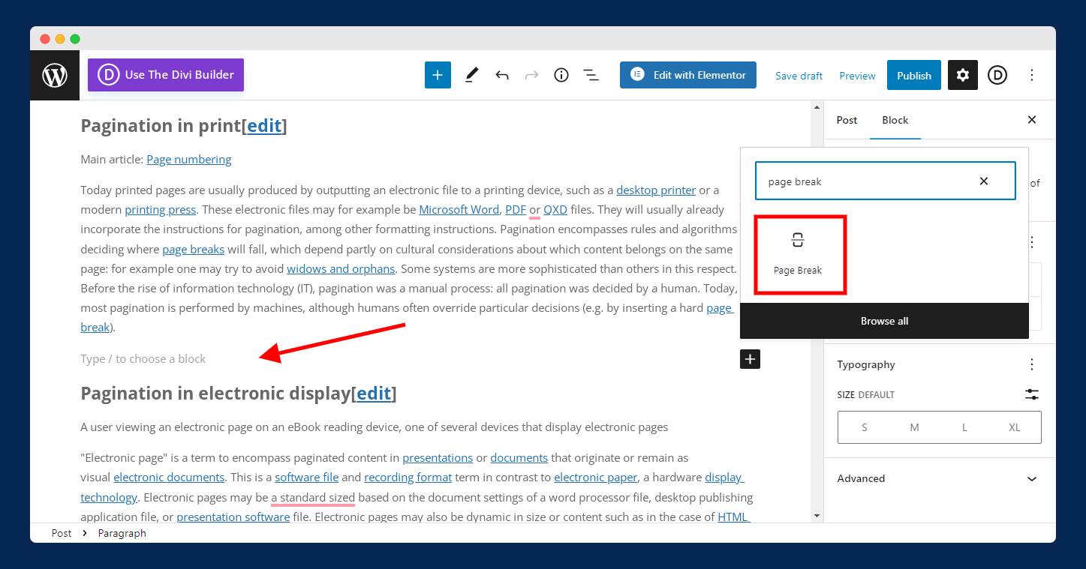Click the Page numbering link
The height and width of the screenshot is (569, 1086).
(x=189, y=159)
